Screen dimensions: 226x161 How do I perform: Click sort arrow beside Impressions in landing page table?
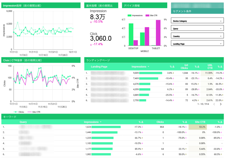click(x=149, y=67)
